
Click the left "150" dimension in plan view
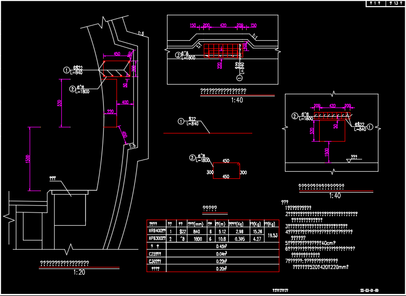(x=193, y=25)
